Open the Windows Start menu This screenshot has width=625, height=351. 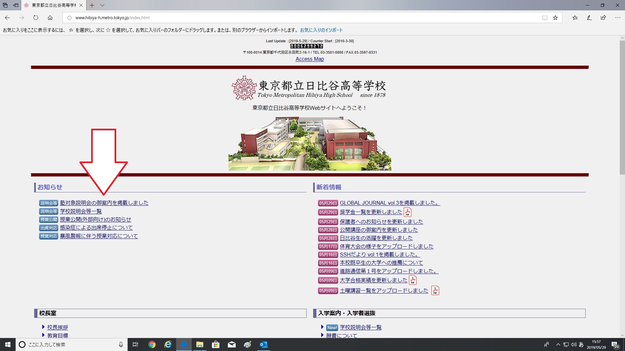[8, 344]
